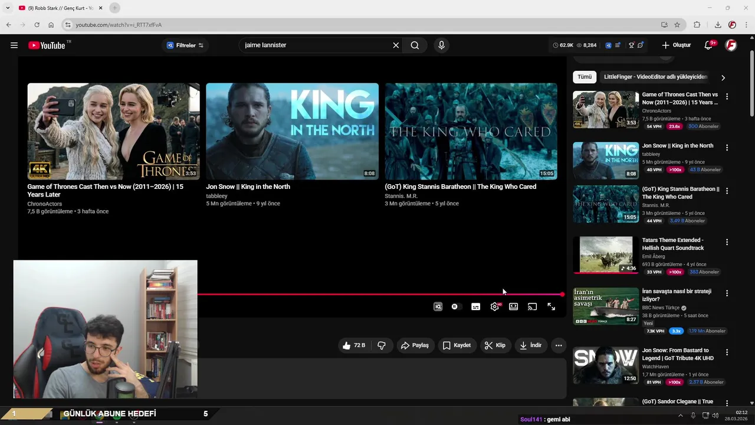
Task: Open a new browser tab with plus
Action: [x=114, y=8]
